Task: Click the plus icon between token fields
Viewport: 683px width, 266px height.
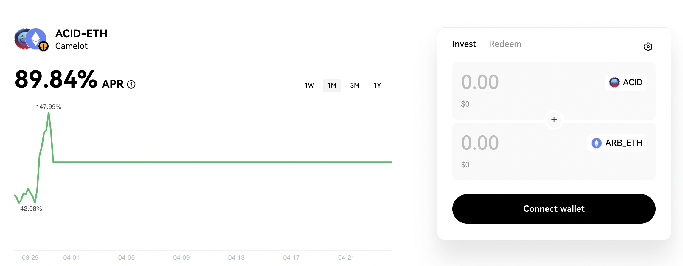Action: 554,120
